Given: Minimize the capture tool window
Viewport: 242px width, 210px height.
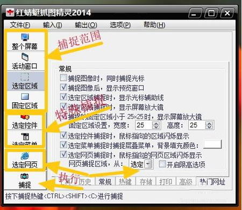Looking at the screenshot, I should [x=195, y=13].
